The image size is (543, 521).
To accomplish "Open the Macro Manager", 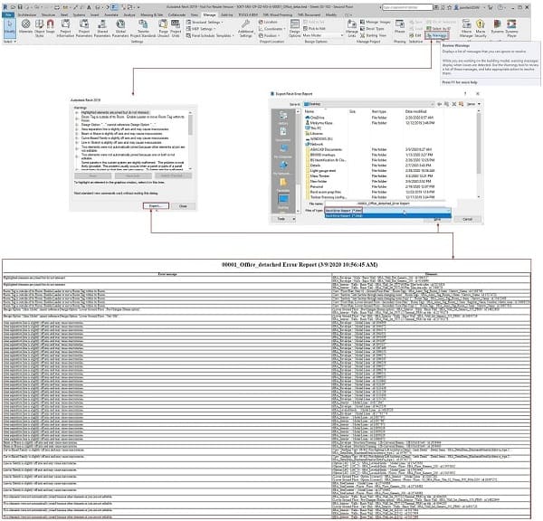I will coord(466,28).
